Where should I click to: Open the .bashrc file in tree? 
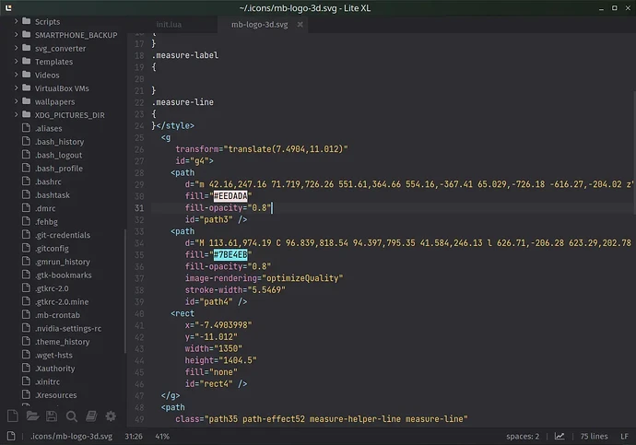pos(47,182)
